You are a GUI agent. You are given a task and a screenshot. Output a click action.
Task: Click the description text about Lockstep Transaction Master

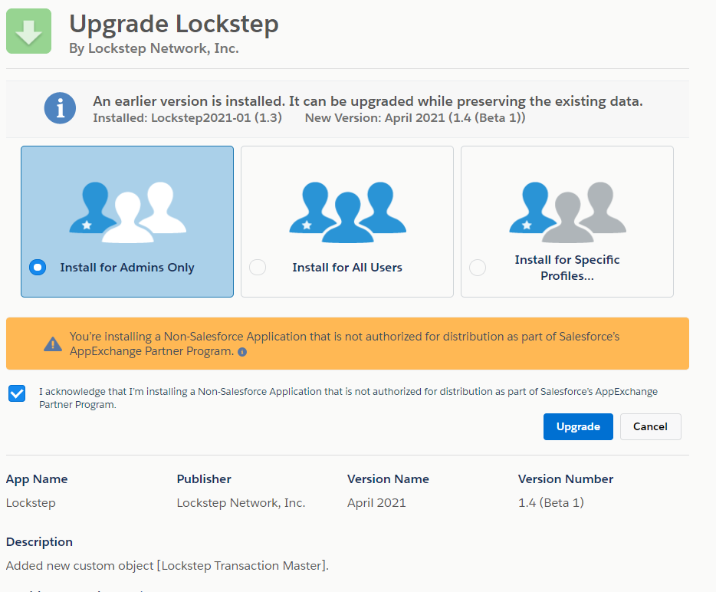[167, 566]
